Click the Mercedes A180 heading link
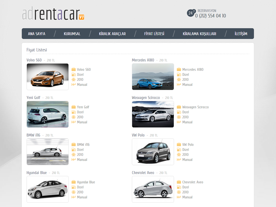The width and height of the screenshot is (276, 207). (x=143, y=60)
